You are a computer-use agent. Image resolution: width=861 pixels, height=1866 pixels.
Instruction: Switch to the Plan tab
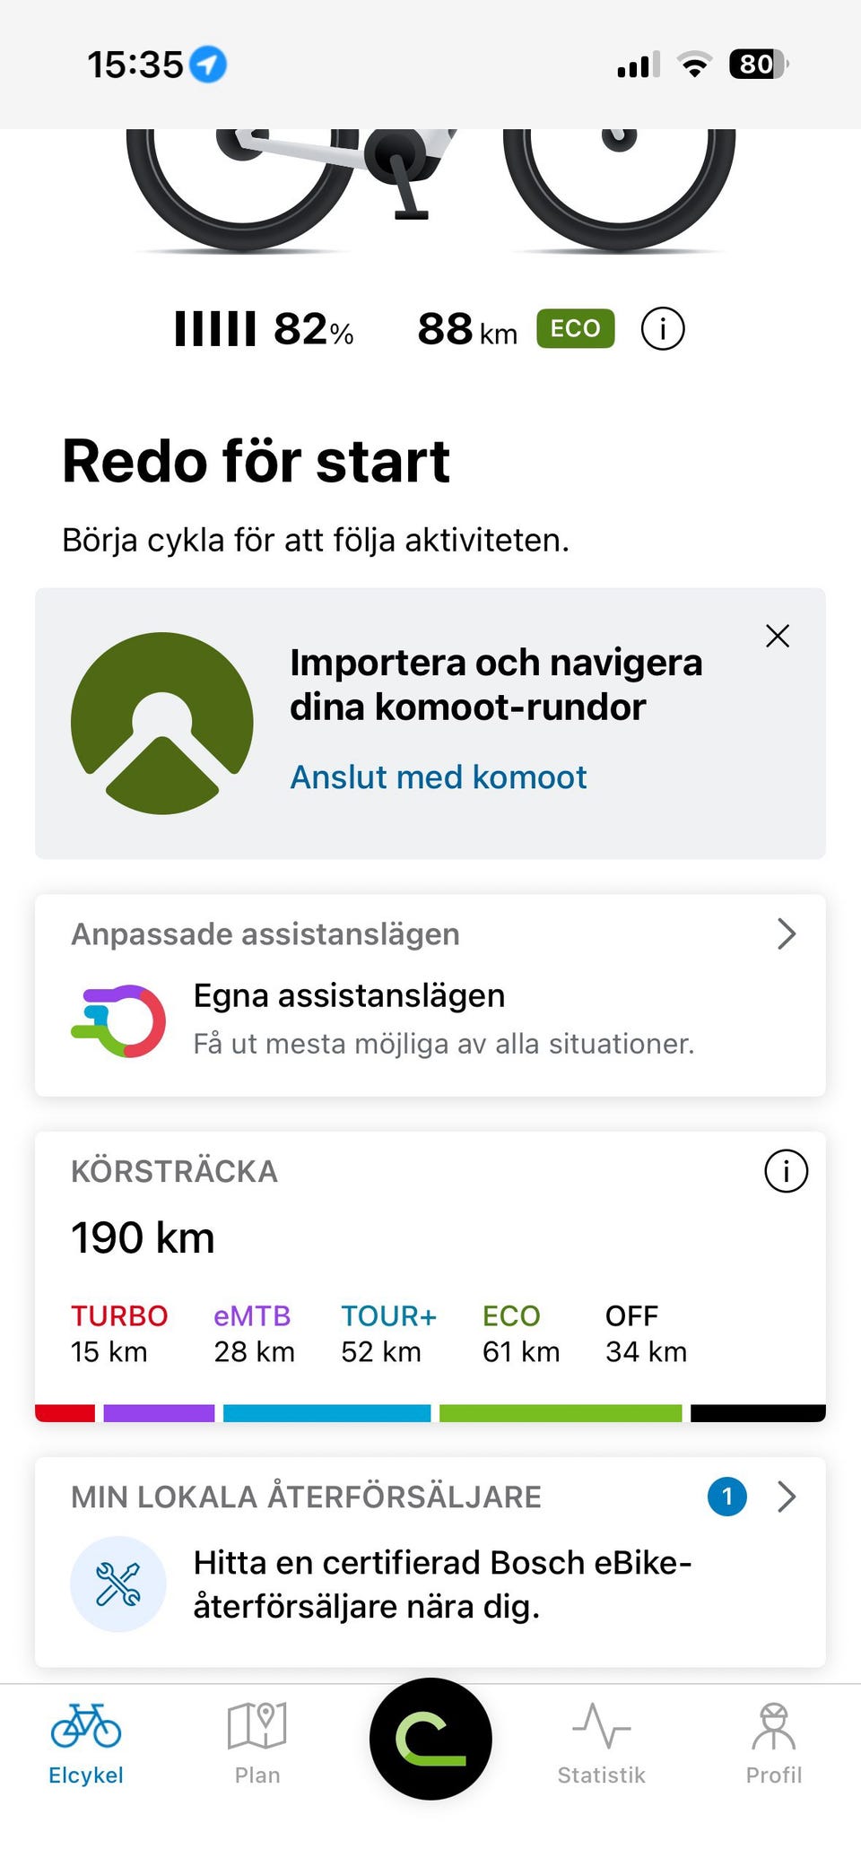click(x=257, y=1744)
